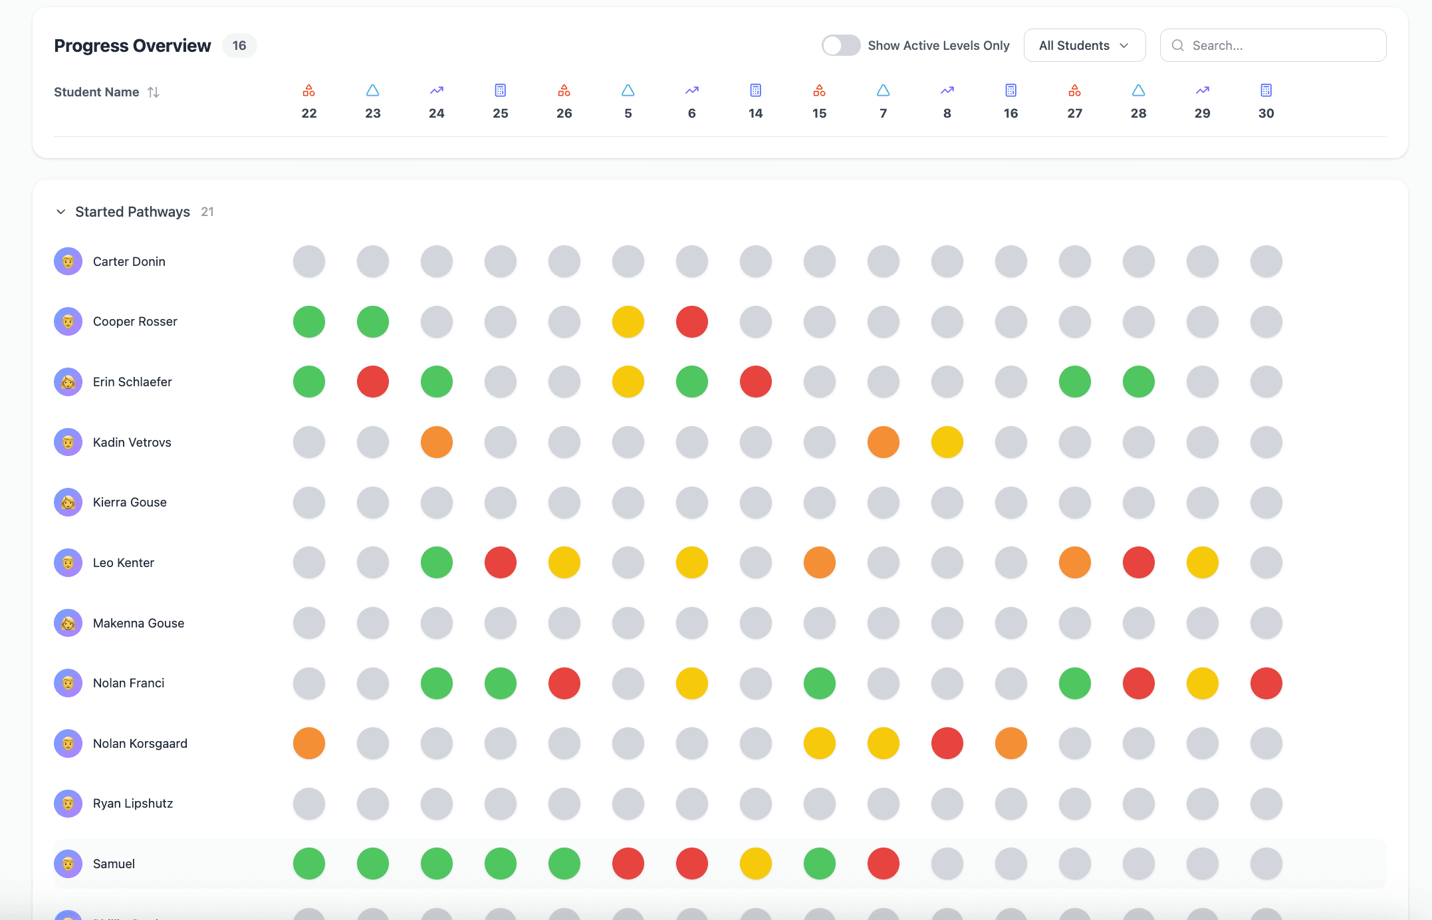Click the name Cooper Rosser
The image size is (1432, 920).
tap(135, 322)
